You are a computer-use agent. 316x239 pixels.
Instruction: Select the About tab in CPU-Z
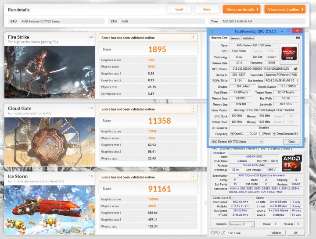pyautogui.click(x=286, y=149)
